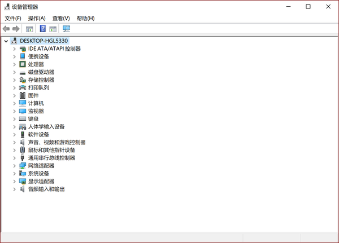
Task: Select the 固件 tree label
Action: pos(33,95)
